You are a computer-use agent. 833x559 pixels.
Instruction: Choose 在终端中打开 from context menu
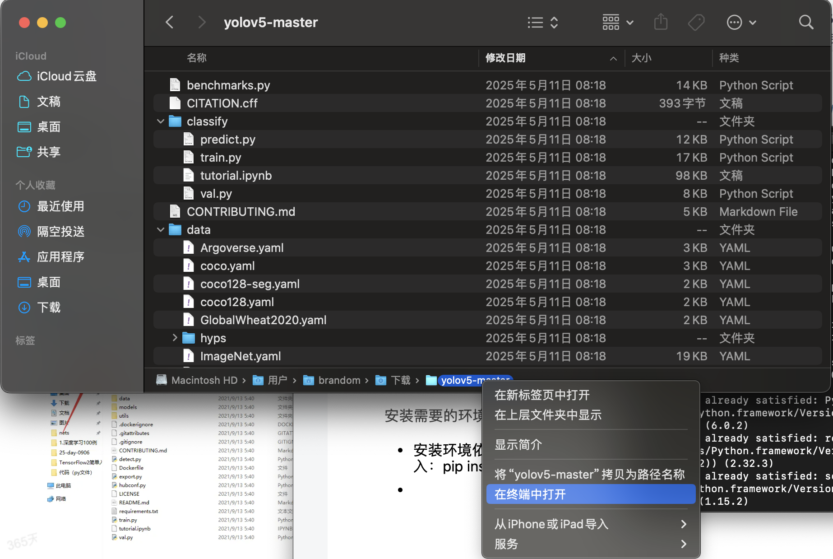[x=591, y=494]
